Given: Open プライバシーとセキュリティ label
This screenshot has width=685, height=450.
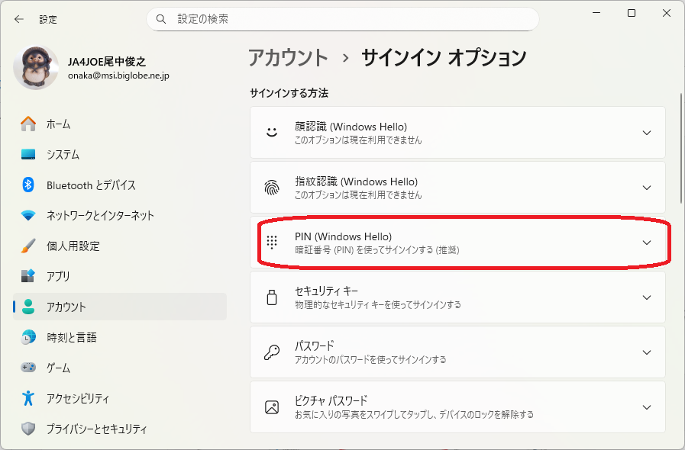Looking at the screenshot, I should click(x=96, y=429).
